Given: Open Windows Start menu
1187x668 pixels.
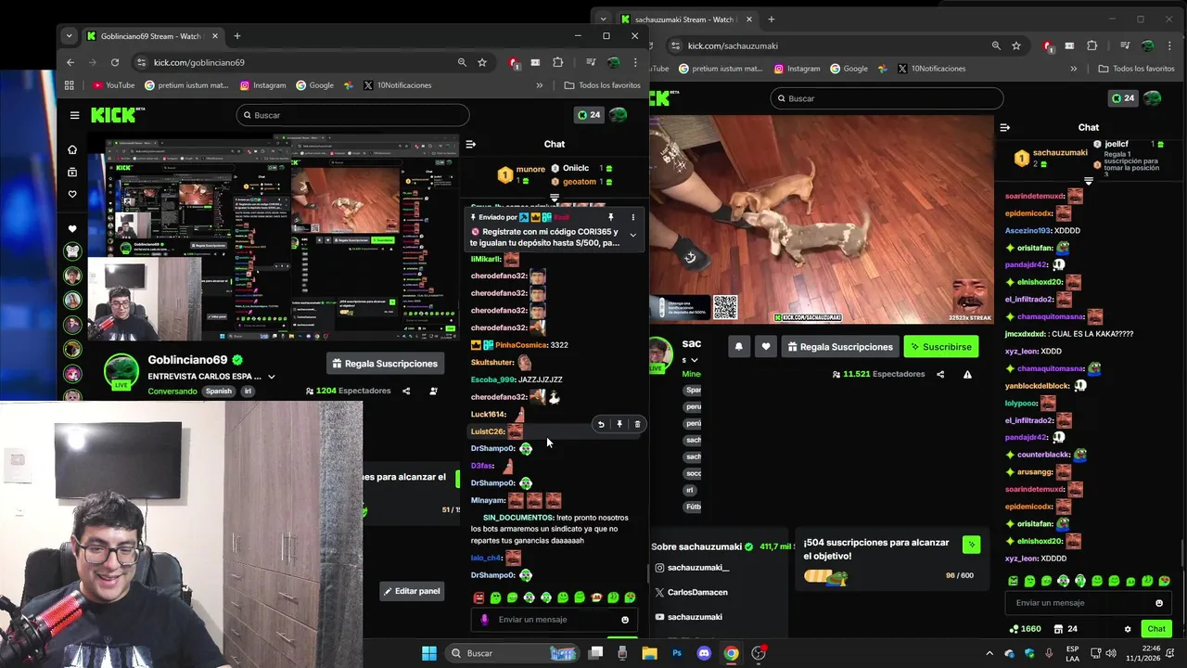Looking at the screenshot, I should point(429,653).
